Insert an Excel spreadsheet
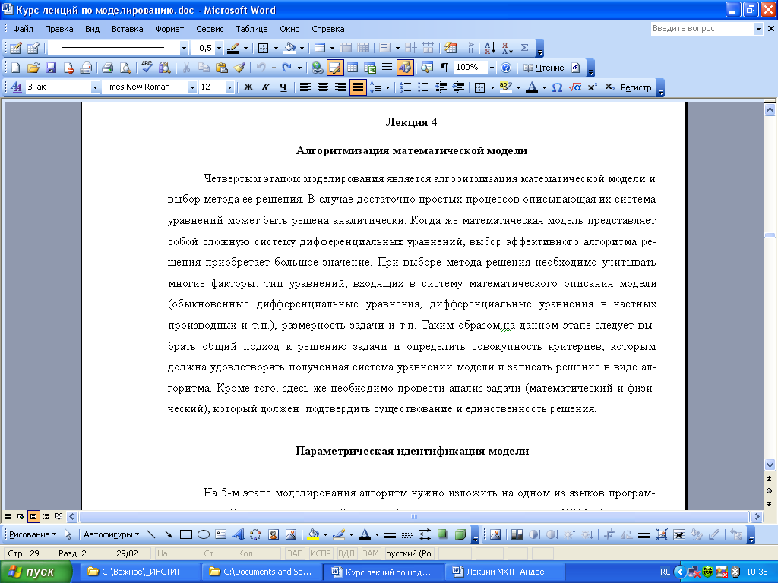Screen dimensions: 778x583 coord(370,68)
